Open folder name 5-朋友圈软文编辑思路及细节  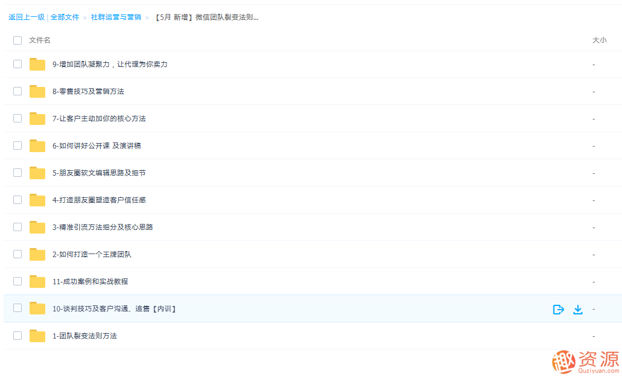click(x=99, y=173)
